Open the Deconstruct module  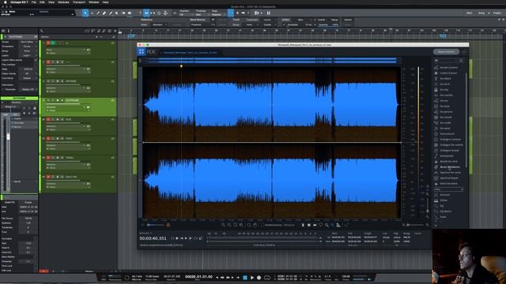[x=447, y=133]
